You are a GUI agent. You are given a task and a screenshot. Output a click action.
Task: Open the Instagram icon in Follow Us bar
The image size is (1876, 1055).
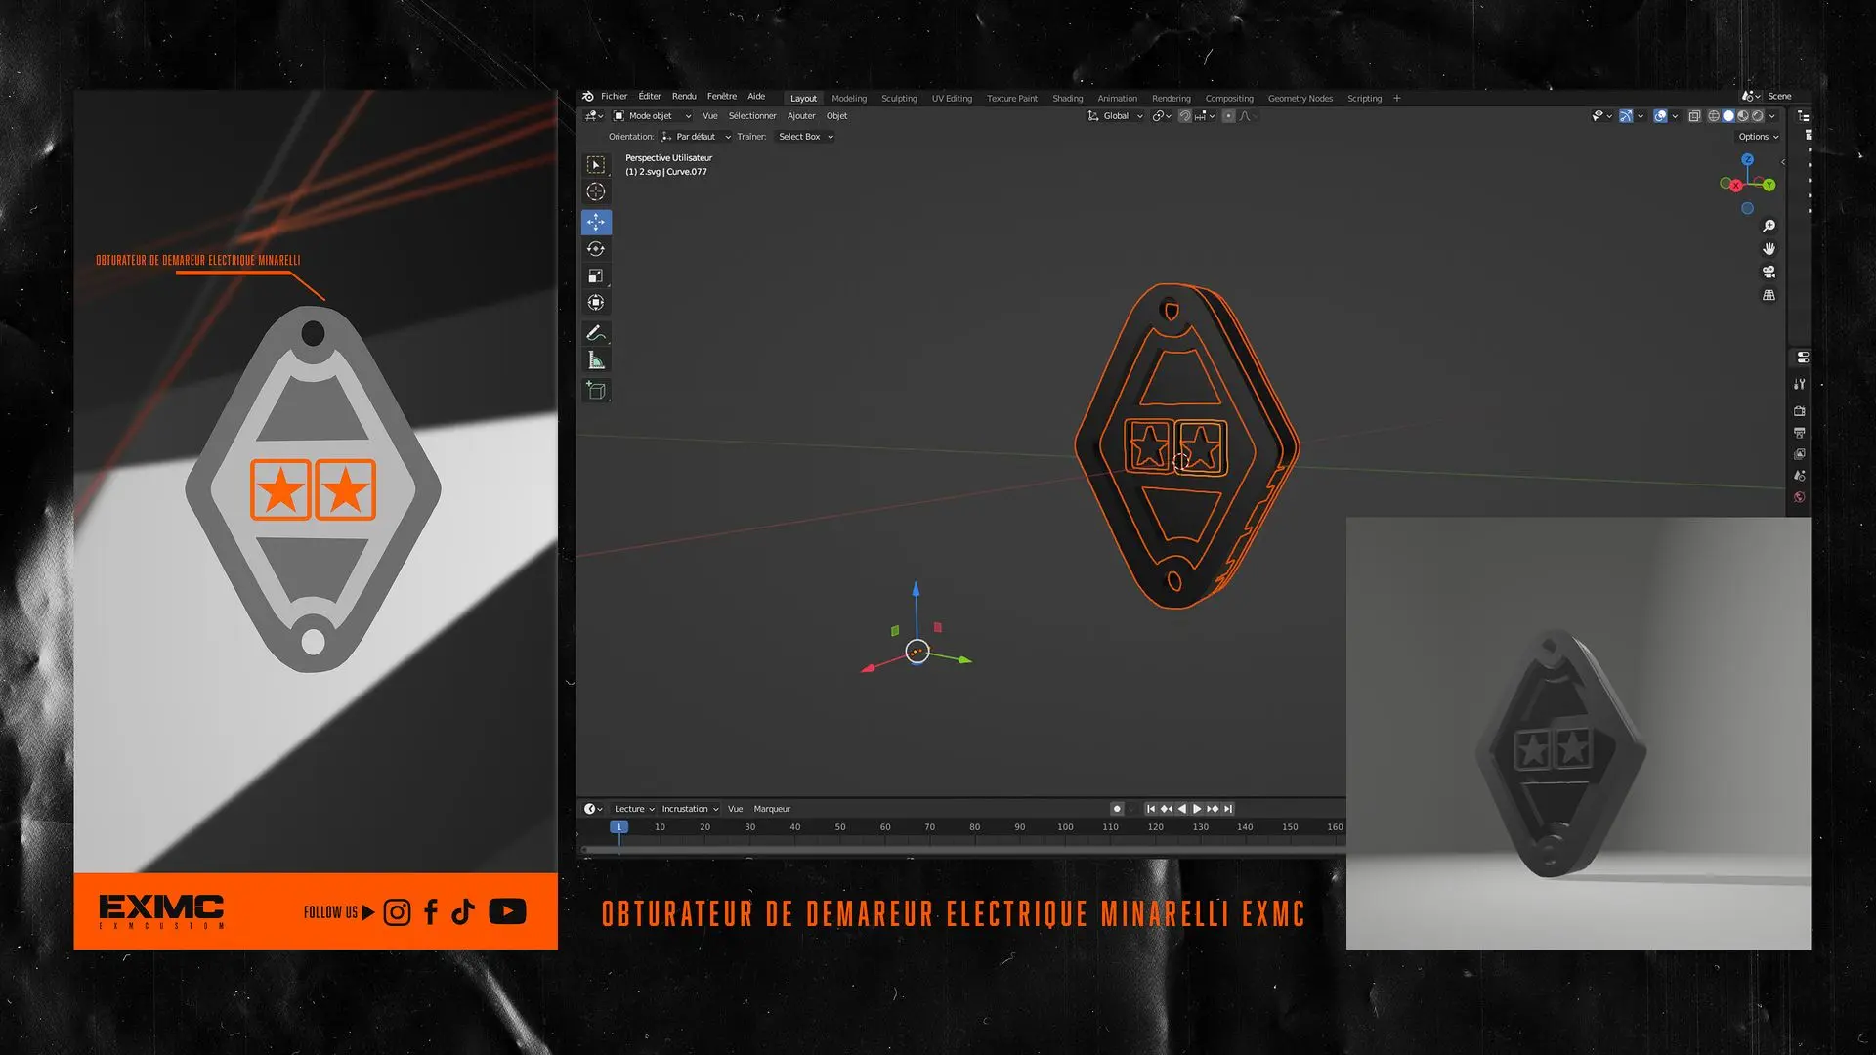click(397, 912)
